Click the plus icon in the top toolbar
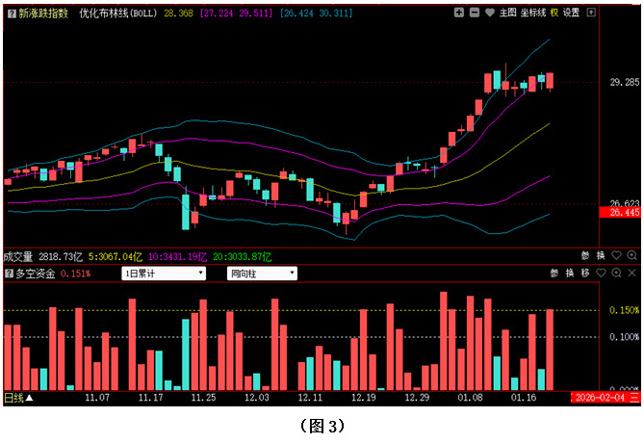644x443 pixels. (x=459, y=13)
